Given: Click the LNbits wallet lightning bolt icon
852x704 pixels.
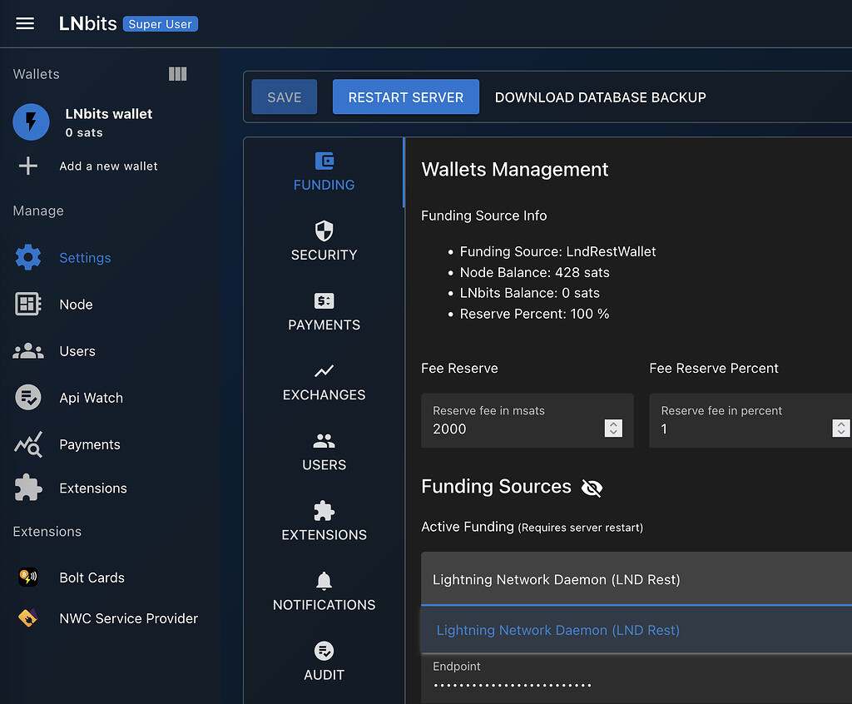Looking at the screenshot, I should (x=31, y=122).
